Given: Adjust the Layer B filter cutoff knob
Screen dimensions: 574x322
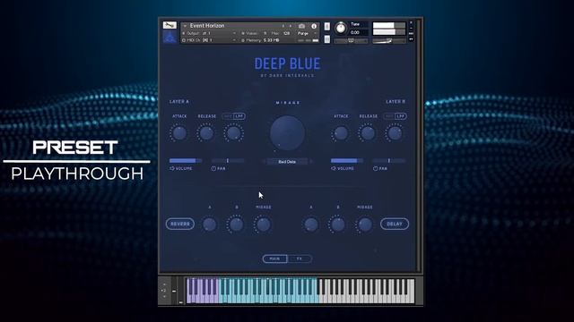Looking at the screenshot, I should 395,133.
